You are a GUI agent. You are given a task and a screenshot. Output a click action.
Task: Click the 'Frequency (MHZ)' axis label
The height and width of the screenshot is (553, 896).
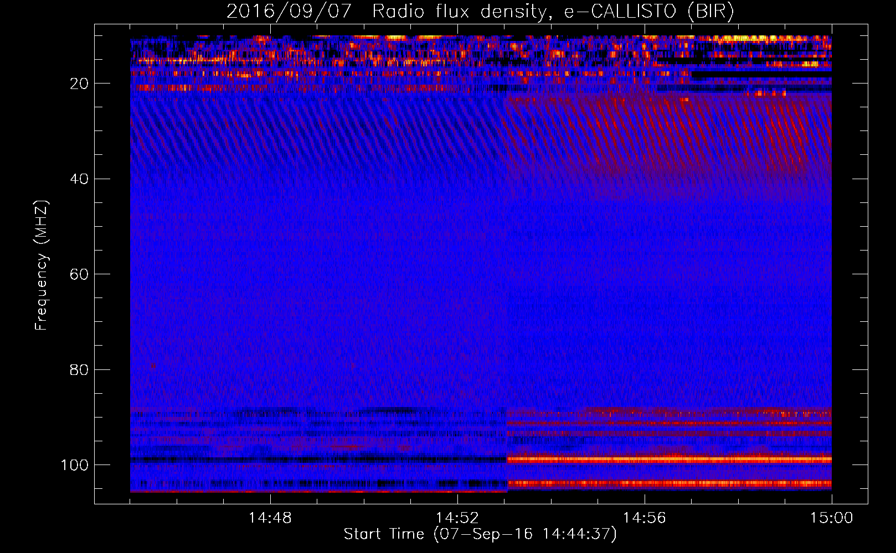click(42, 265)
